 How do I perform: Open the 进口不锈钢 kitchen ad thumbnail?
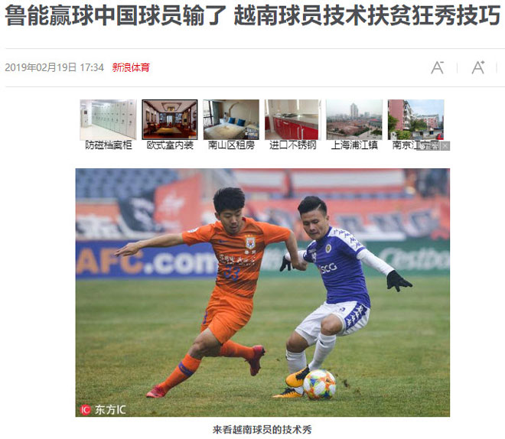pyautogui.click(x=292, y=119)
